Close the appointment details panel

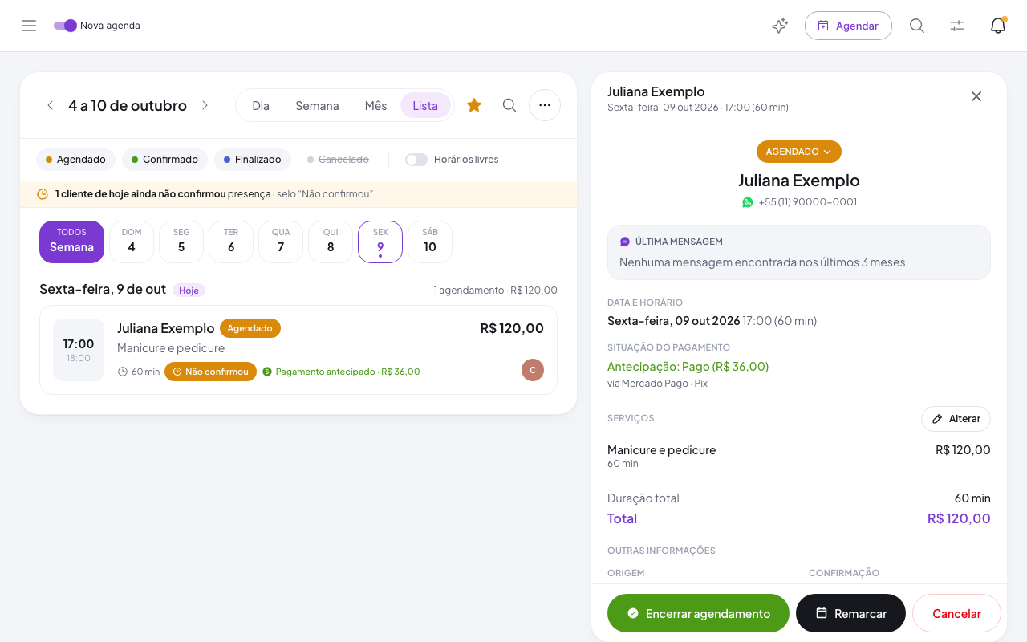click(x=976, y=96)
